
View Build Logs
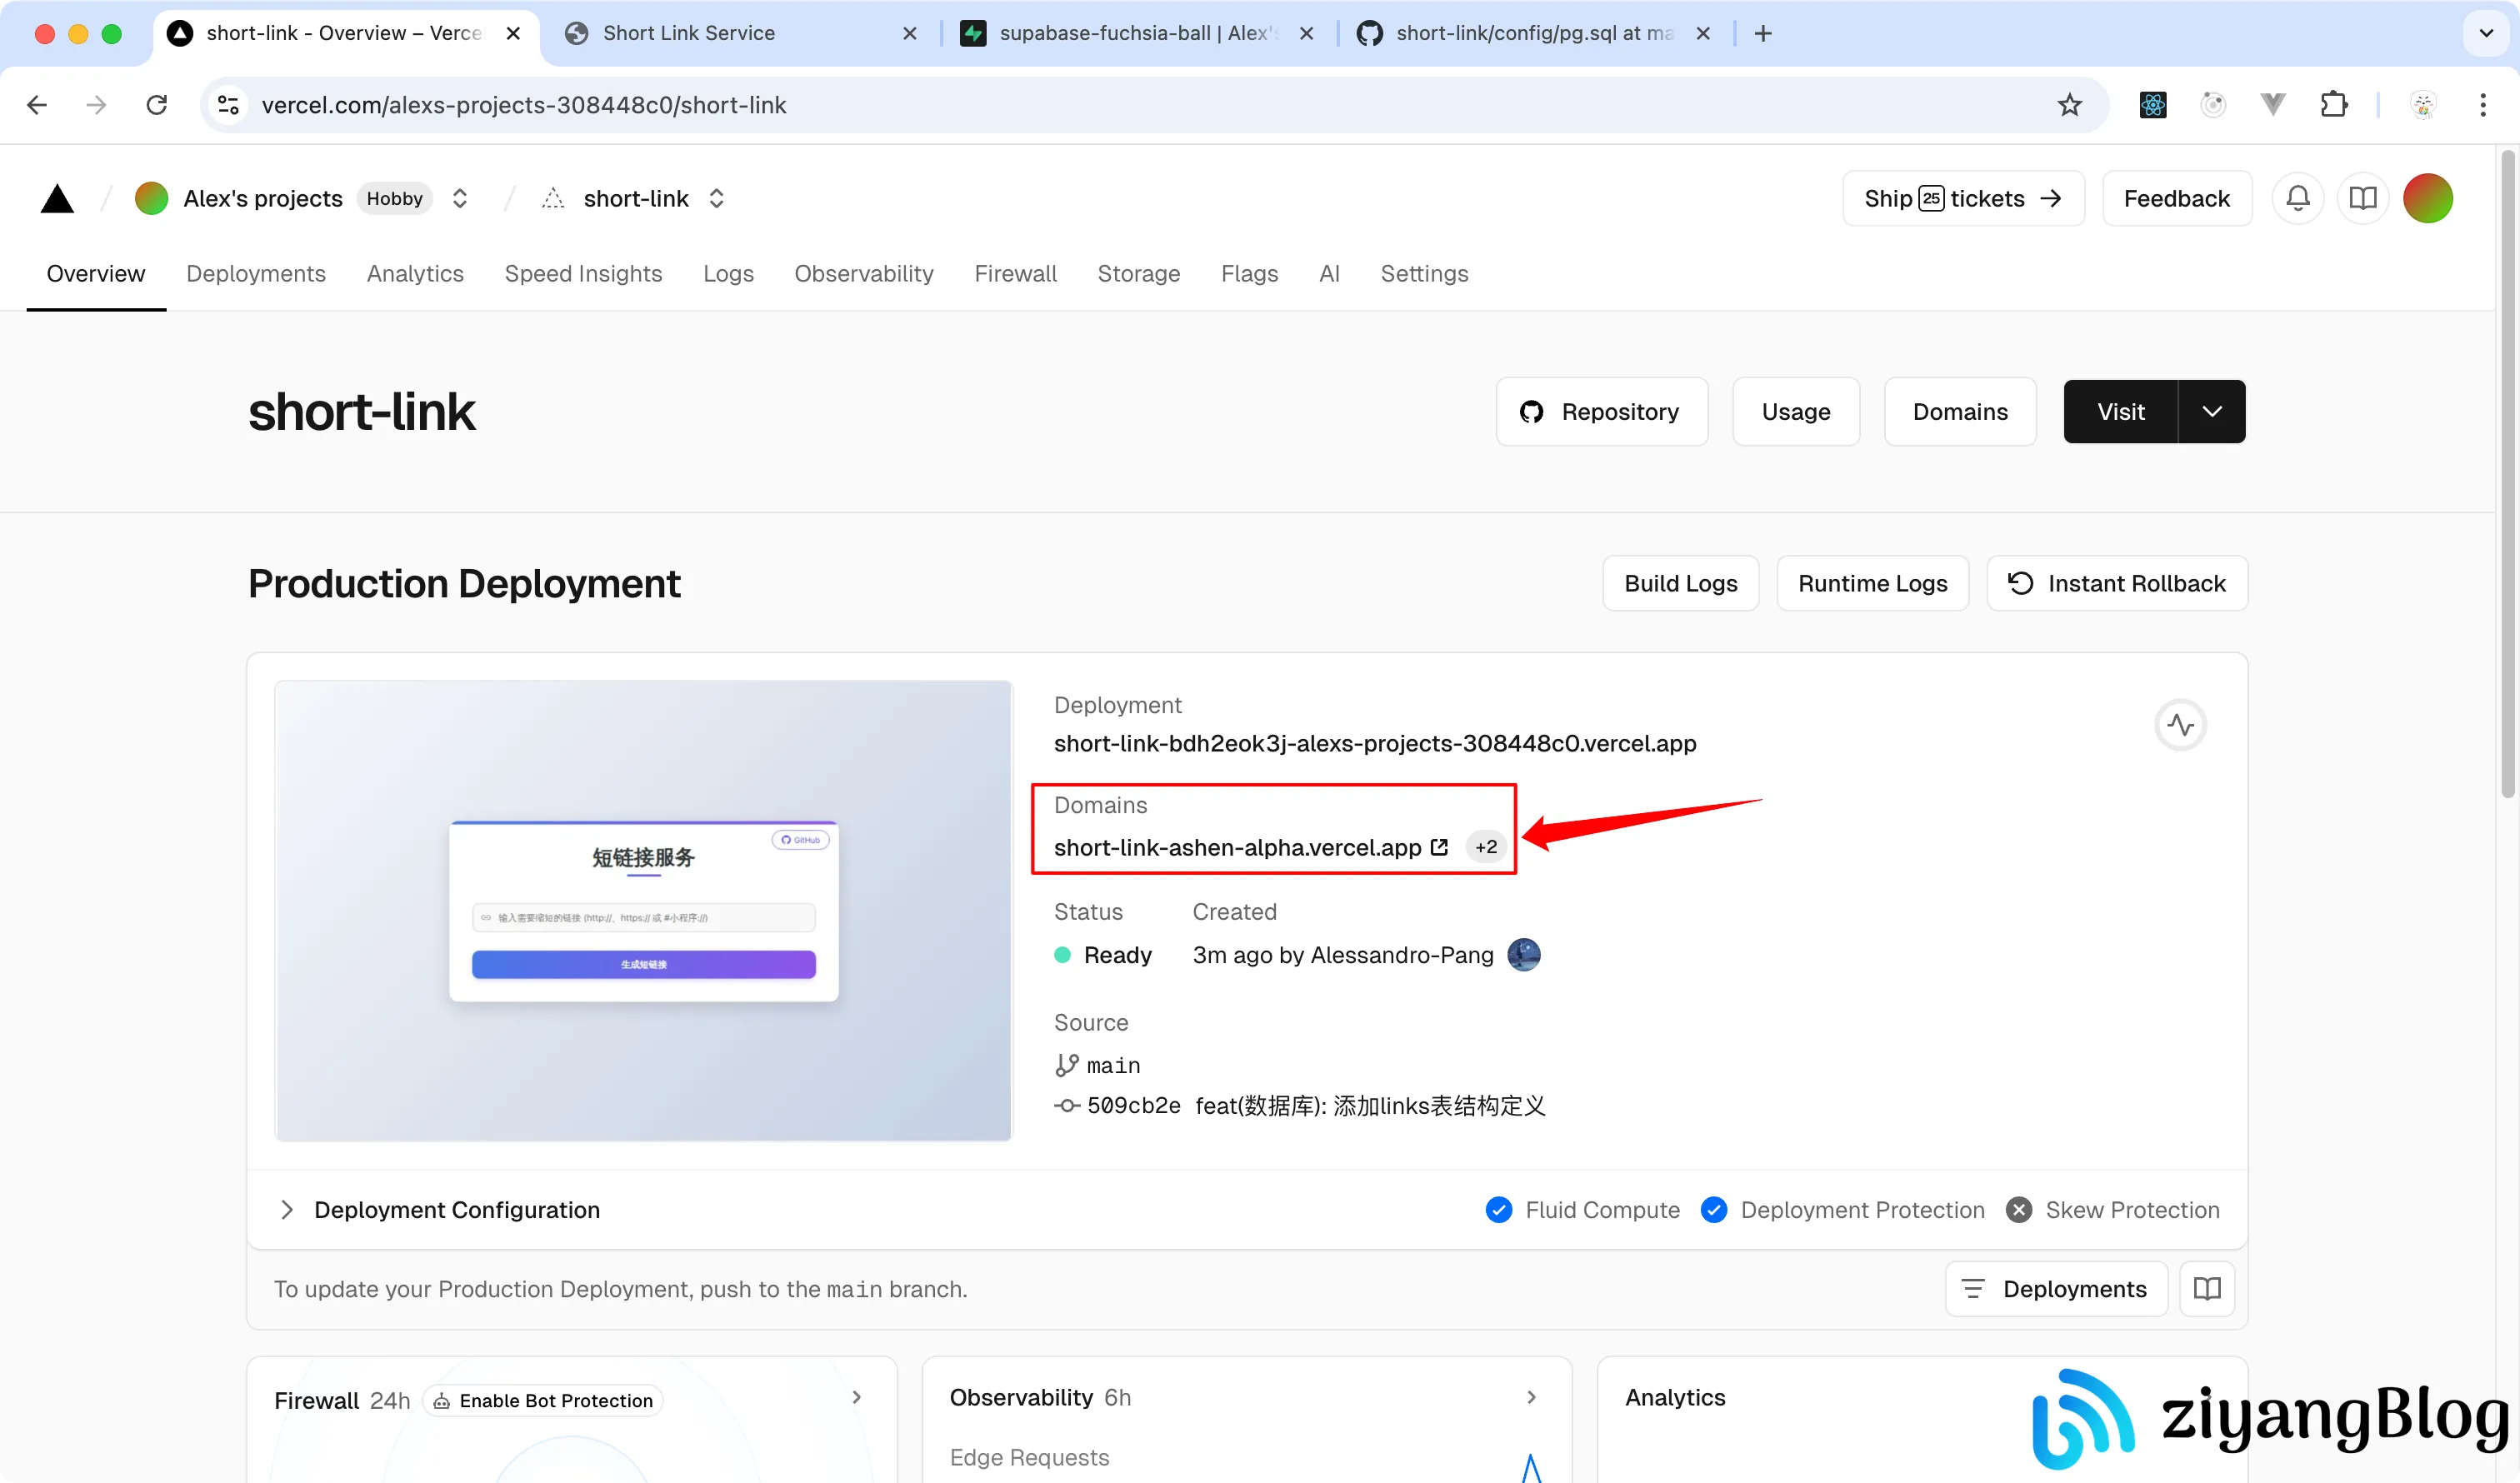click(1681, 583)
